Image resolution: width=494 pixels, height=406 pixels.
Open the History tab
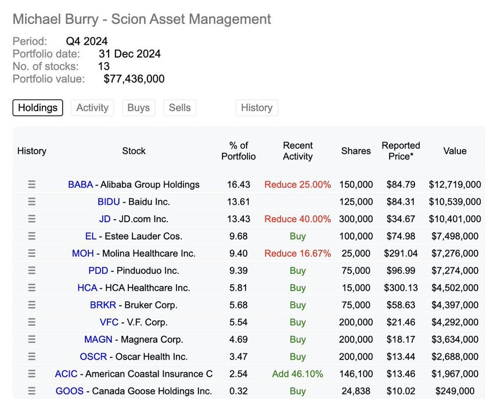pyautogui.click(x=257, y=108)
